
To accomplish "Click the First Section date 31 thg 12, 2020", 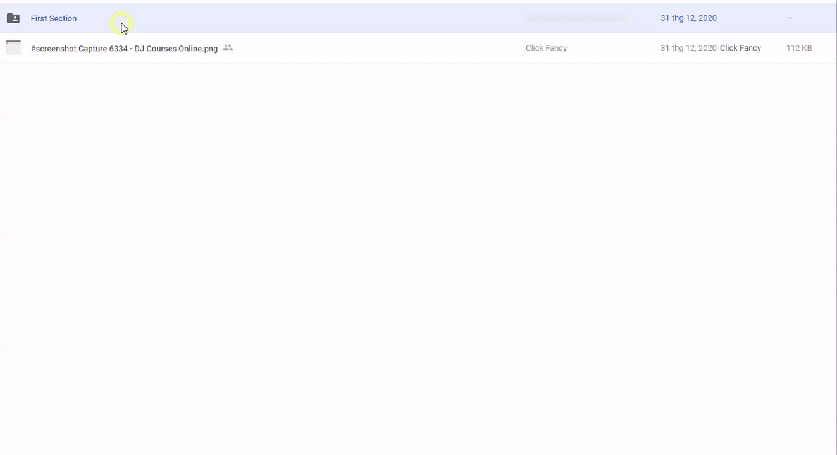I will point(688,18).
